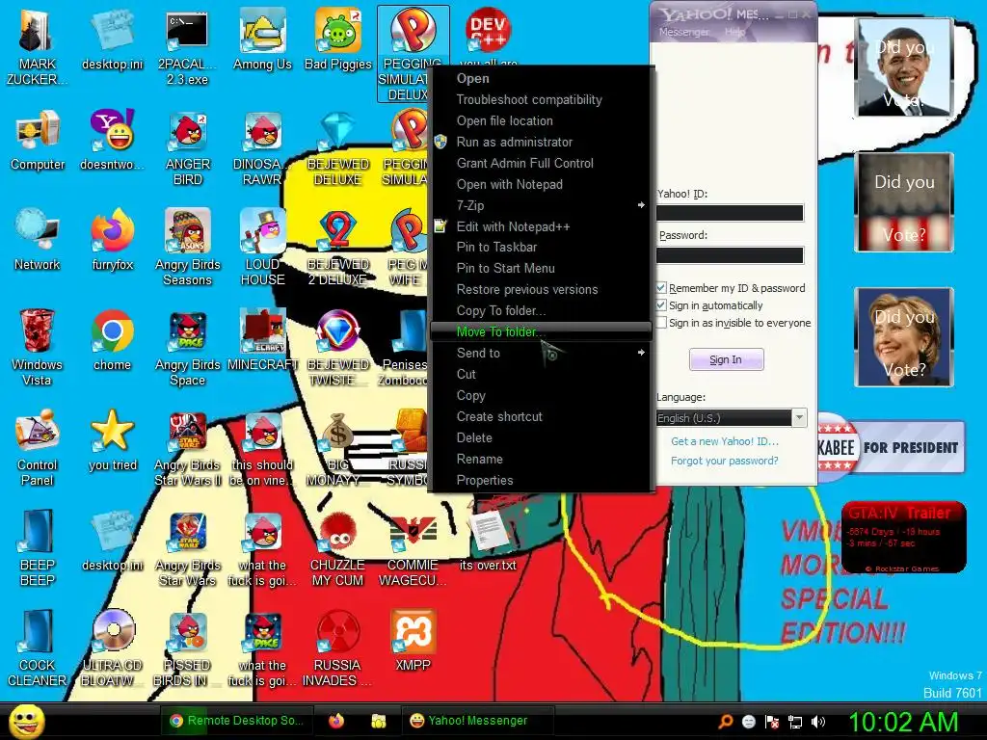Click the 'FOR PRESIDENT' banner gadget
Image resolution: width=987 pixels, height=740 pixels.
tap(891, 447)
